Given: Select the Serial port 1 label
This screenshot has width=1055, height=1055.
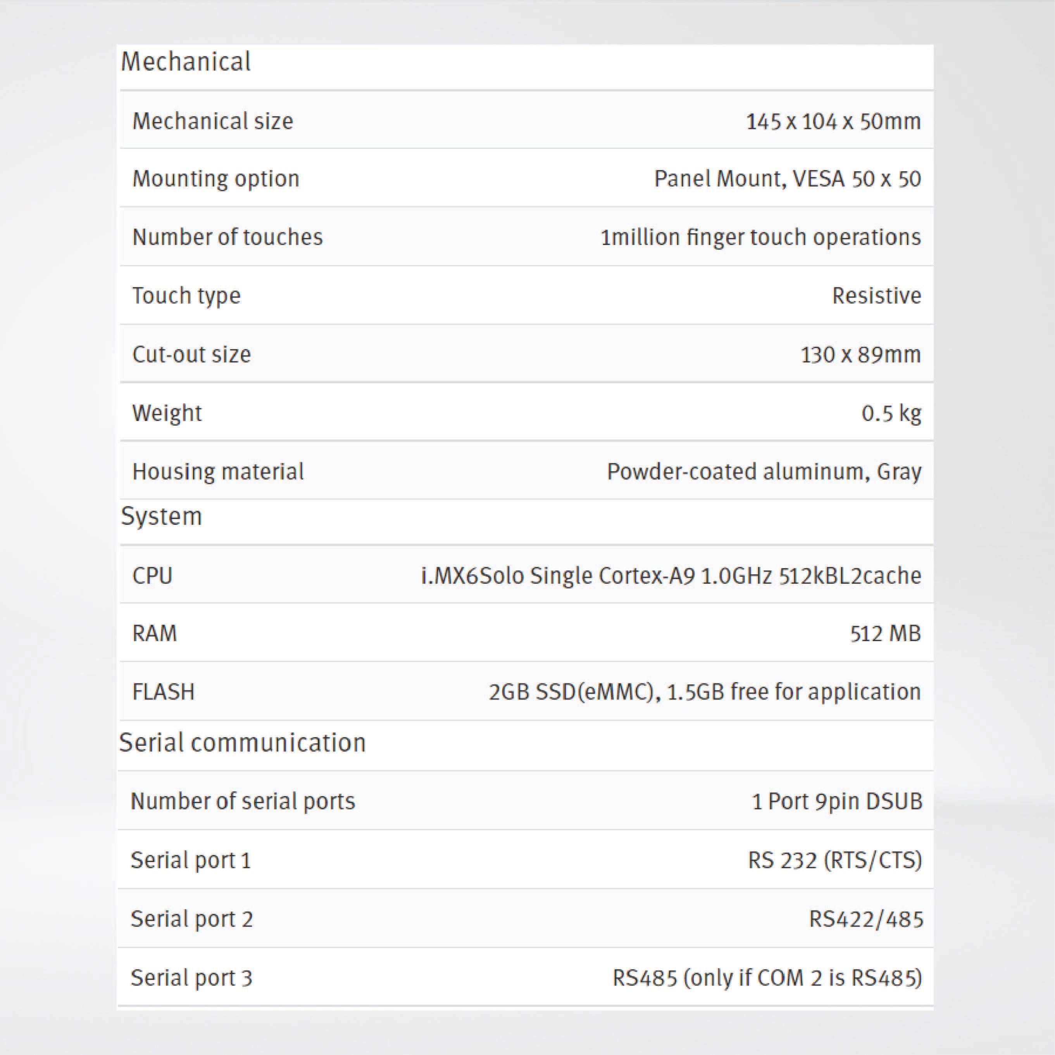Looking at the screenshot, I should point(191,860).
